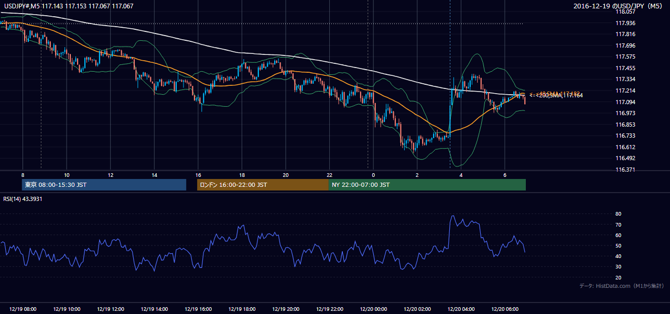Click the 50 level on RSI scale

click(x=618, y=245)
